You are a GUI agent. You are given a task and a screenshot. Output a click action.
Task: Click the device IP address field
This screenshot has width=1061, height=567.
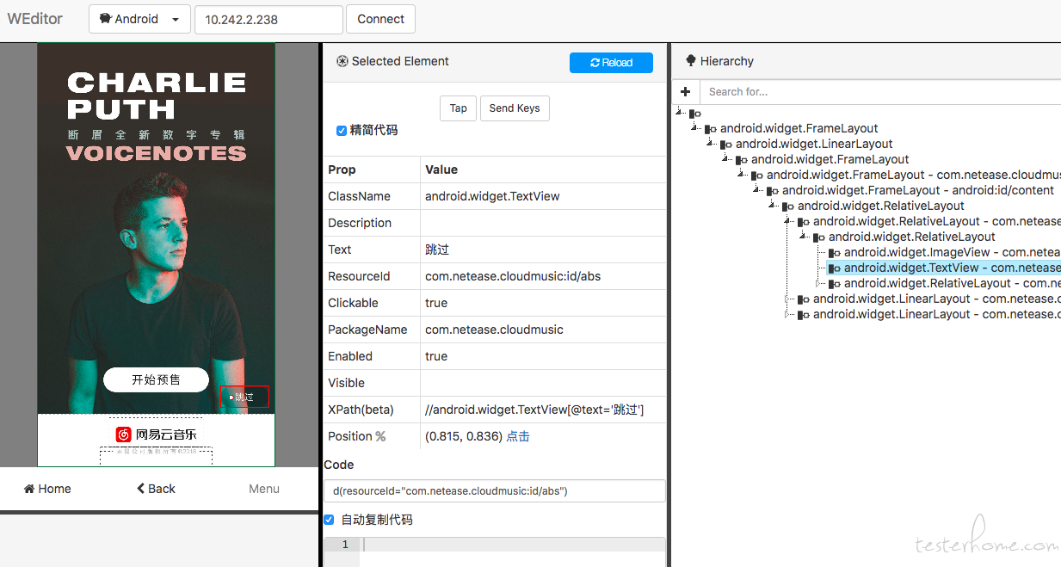tap(268, 19)
